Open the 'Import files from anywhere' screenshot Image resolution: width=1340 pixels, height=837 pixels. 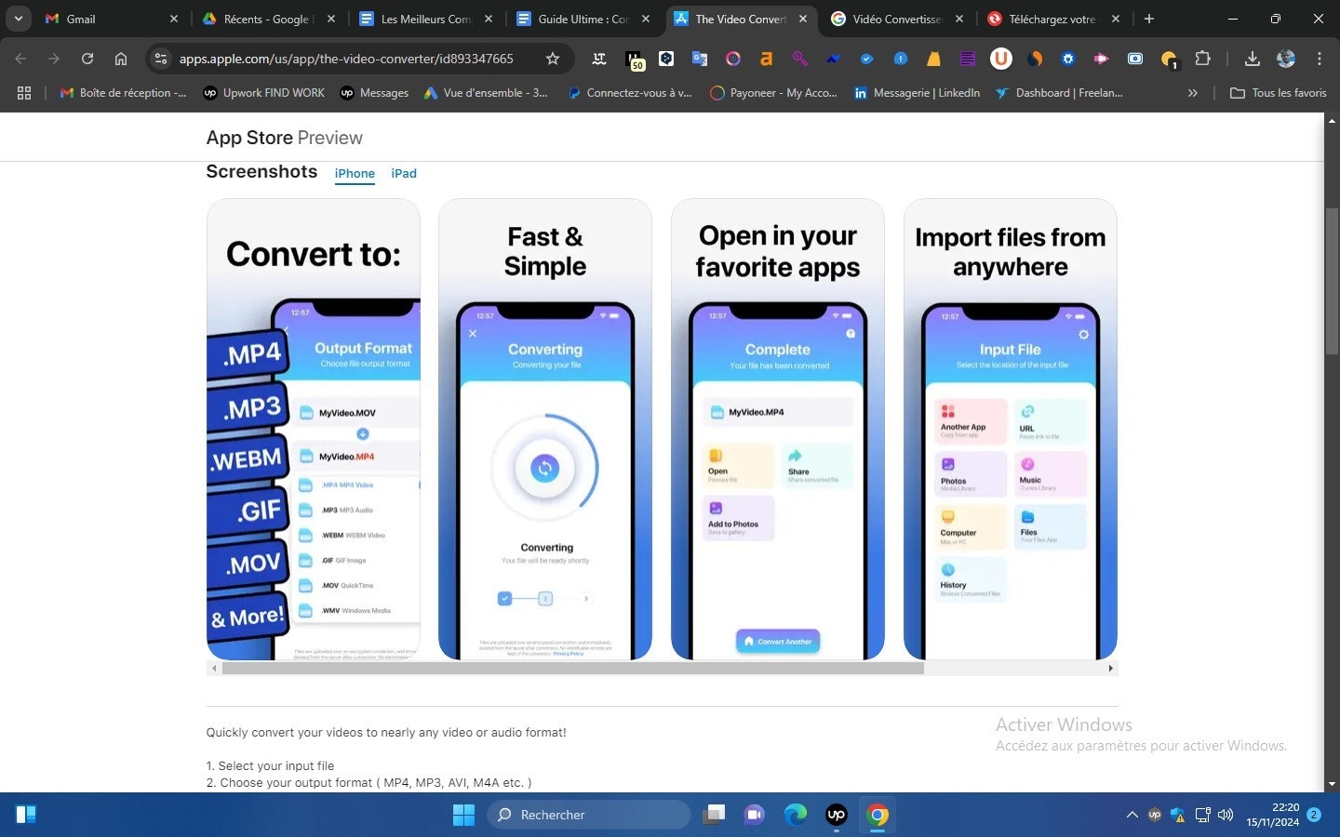(1011, 429)
